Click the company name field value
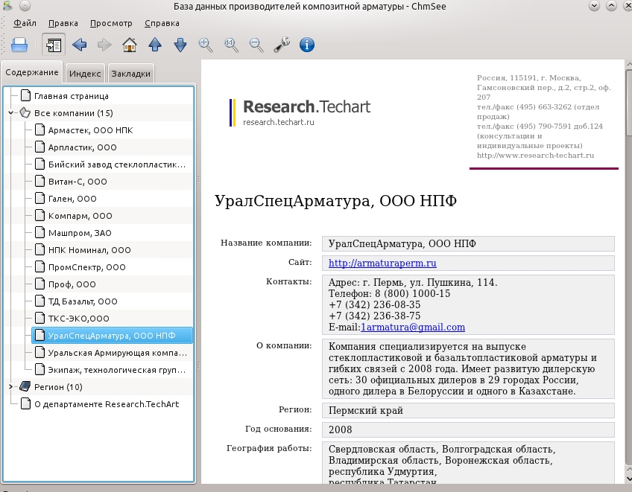Viewport: 632px width, 492px height. (x=468, y=244)
